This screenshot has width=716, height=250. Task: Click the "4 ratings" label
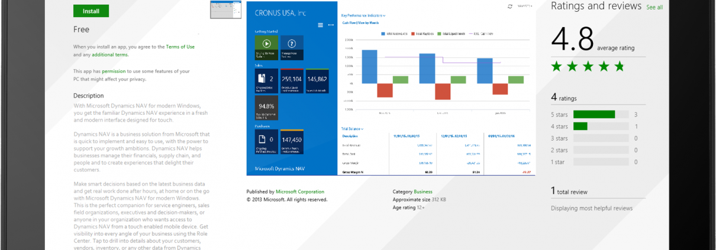[x=564, y=98]
